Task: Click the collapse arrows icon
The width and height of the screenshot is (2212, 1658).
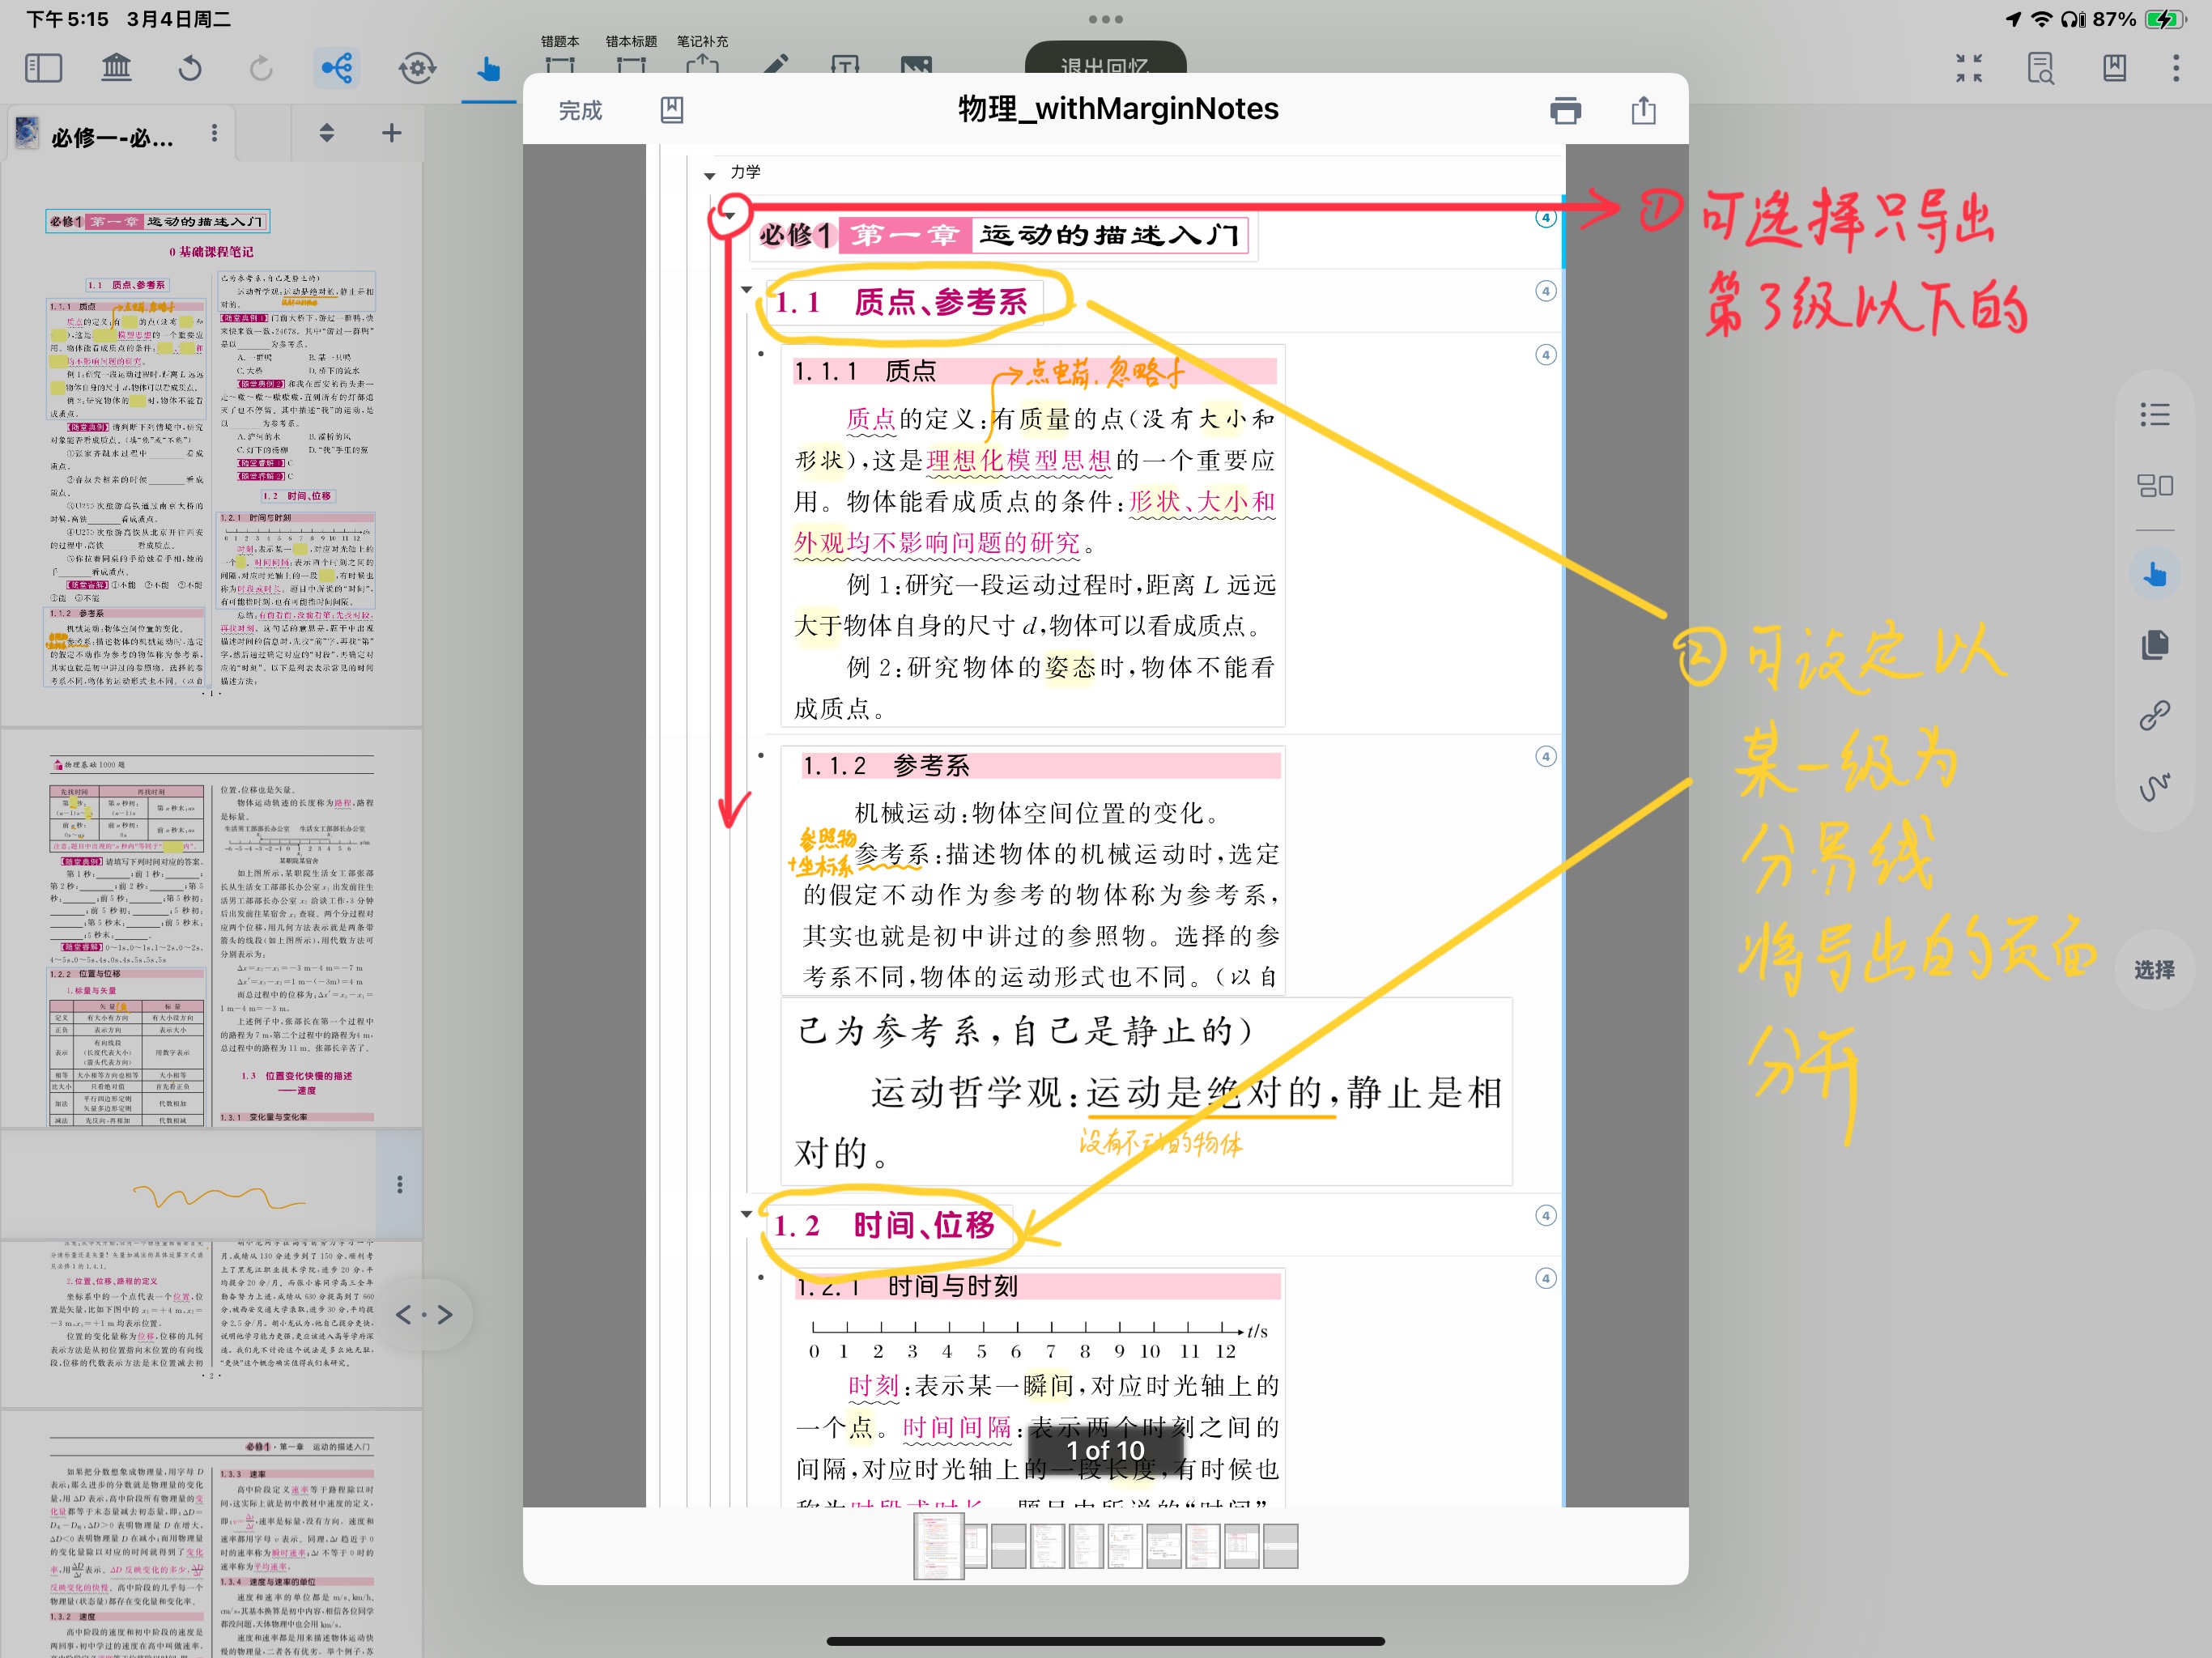Action: (x=1969, y=68)
